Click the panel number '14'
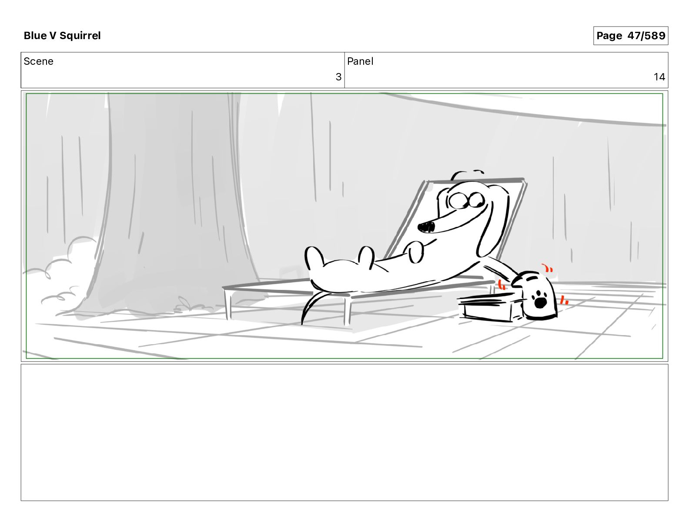This screenshot has width=689, height=532. pyautogui.click(x=659, y=77)
